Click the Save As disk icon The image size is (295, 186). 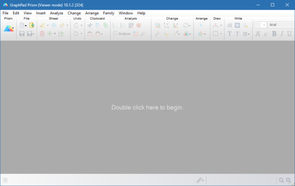(29, 33)
